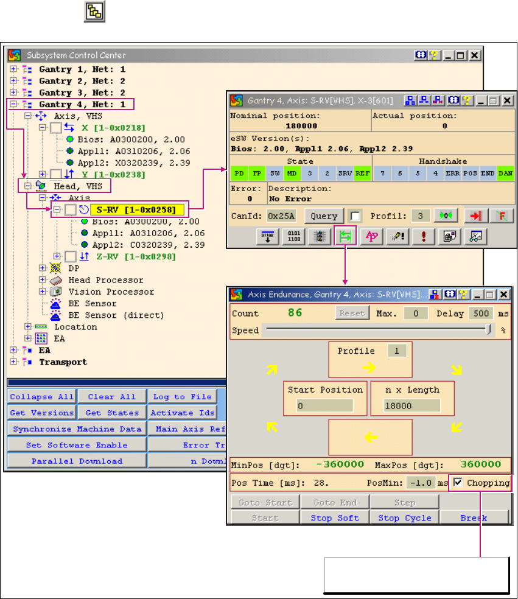Click the green converging arrows icon beside Profil
Screen dimensions: 518x599
tap(447, 215)
